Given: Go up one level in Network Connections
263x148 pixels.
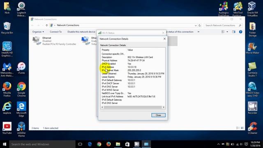Looking at the screenshot, I should (46, 25).
